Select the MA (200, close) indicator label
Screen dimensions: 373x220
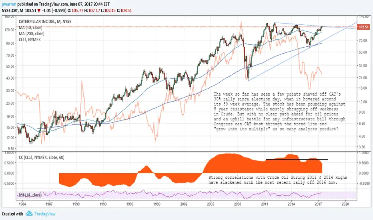point(31,34)
